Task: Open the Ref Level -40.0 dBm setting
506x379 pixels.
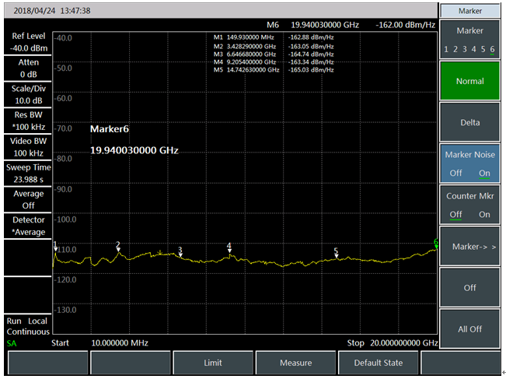Action: tap(28, 42)
